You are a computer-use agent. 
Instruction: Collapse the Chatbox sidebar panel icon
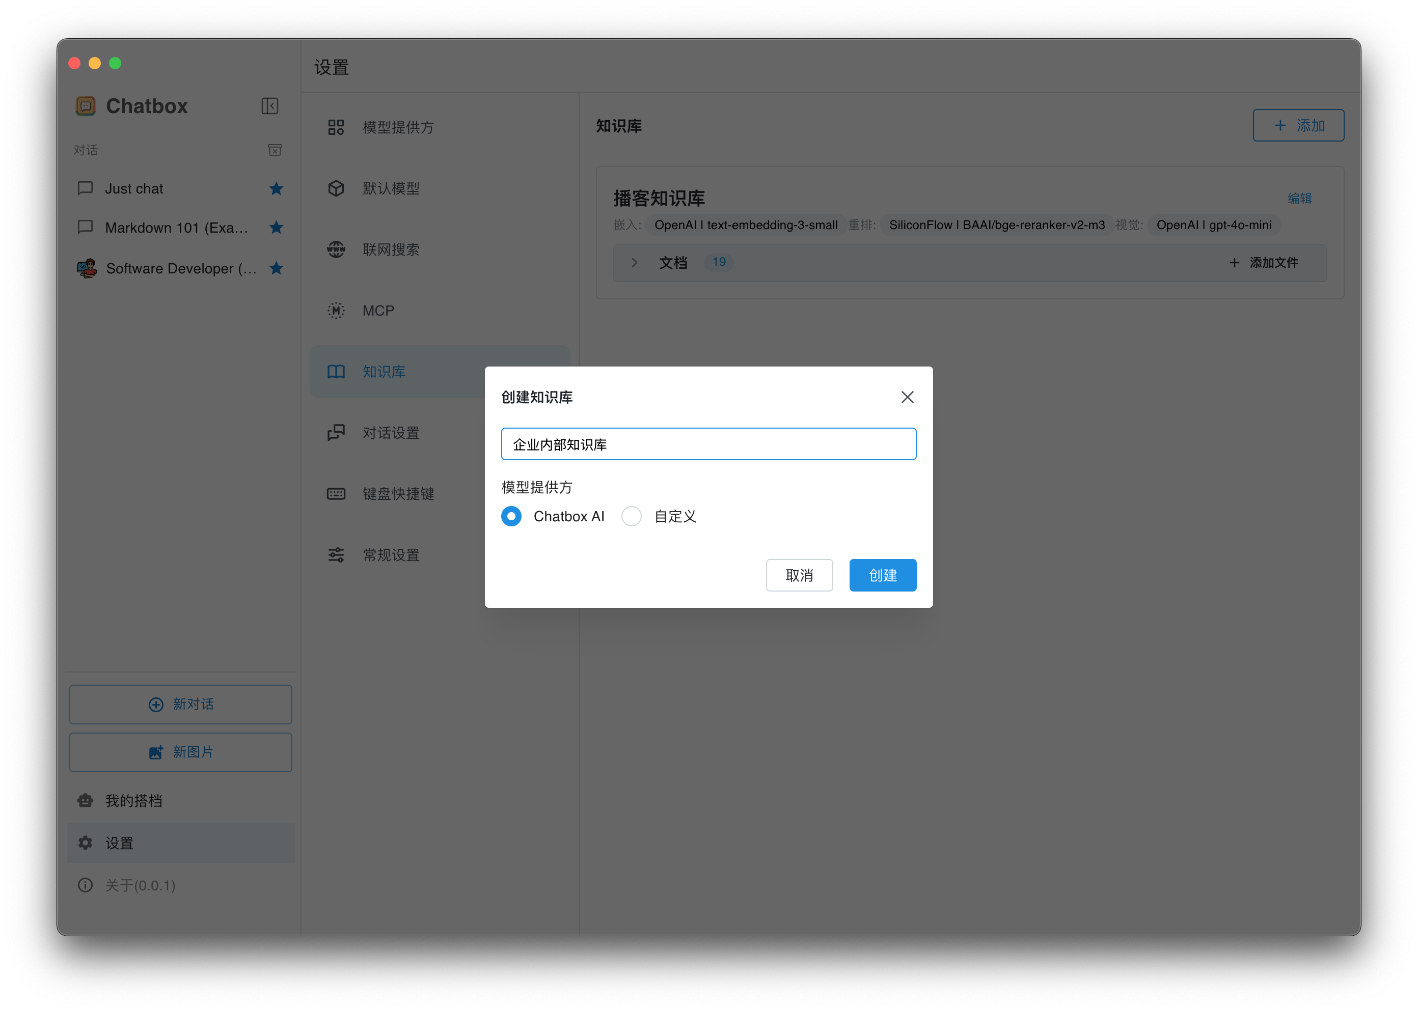(269, 106)
